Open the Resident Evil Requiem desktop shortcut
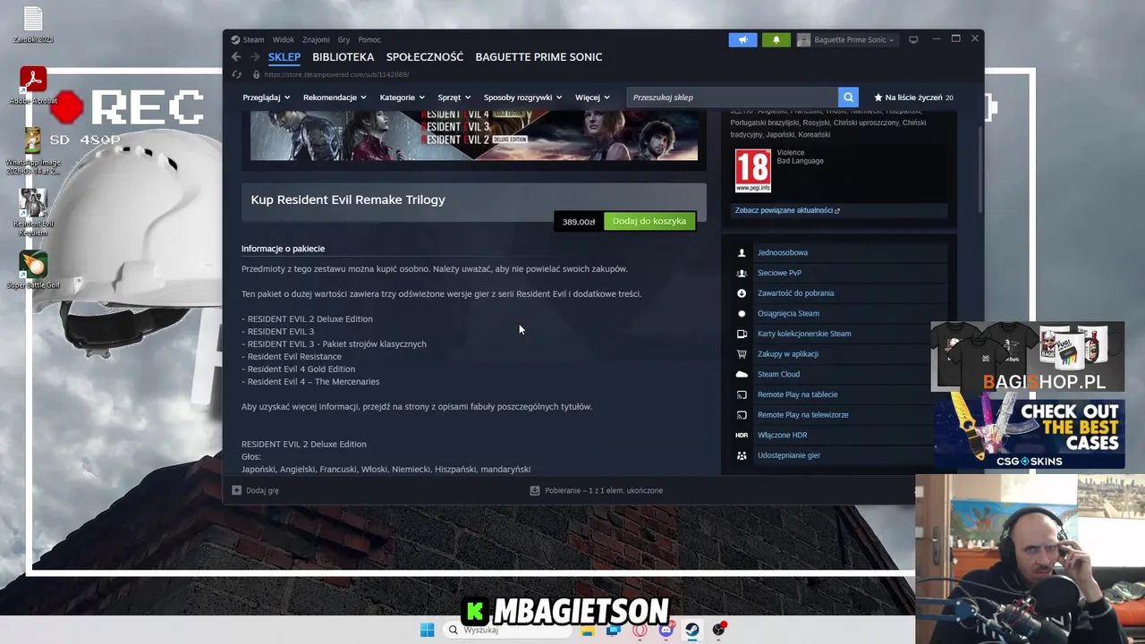The width and height of the screenshot is (1145, 644). (x=33, y=213)
